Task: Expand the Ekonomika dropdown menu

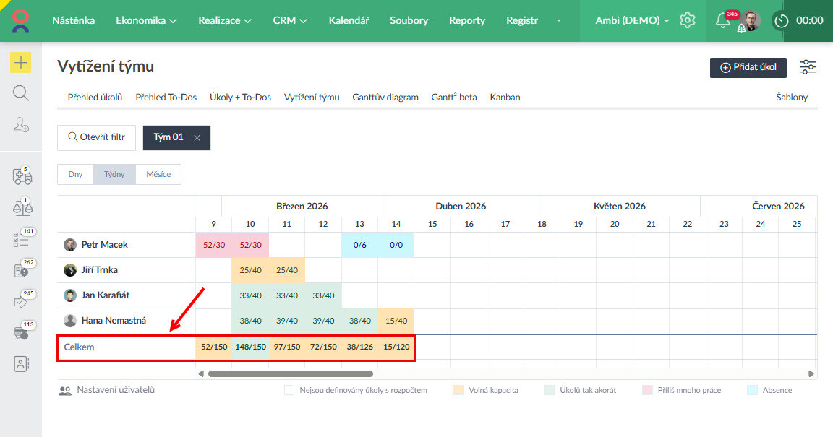Action: (x=146, y=20)
